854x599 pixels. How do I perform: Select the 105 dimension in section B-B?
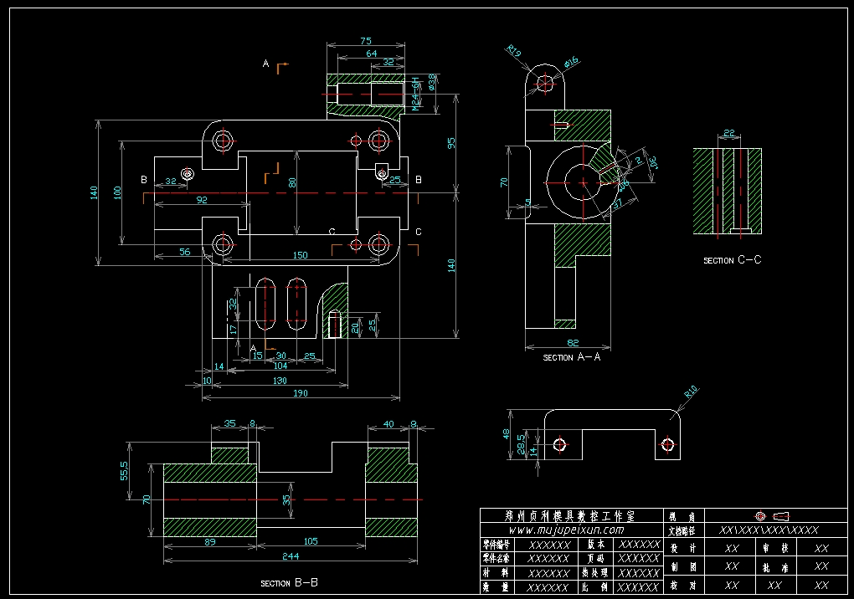pyautogui.click(x=310, y=541)
